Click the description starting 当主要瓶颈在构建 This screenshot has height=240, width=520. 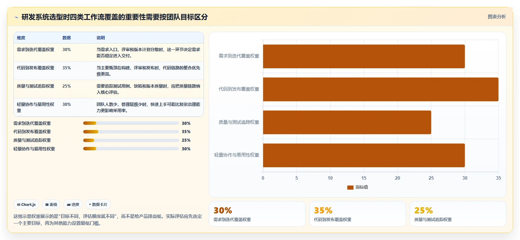click(148, 71)
